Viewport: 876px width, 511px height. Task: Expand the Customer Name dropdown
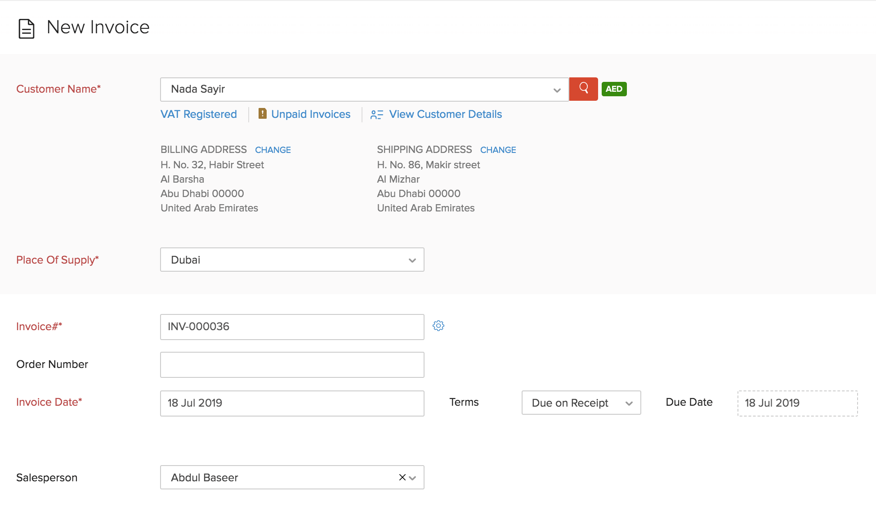(x=557, y=90)
